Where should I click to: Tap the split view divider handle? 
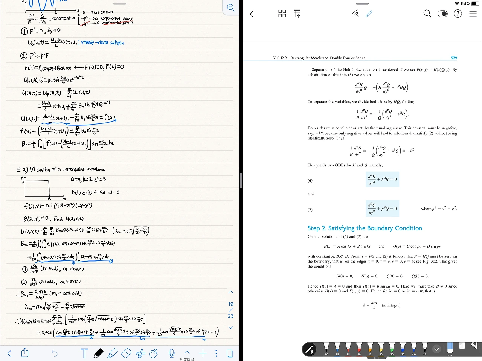241,181
